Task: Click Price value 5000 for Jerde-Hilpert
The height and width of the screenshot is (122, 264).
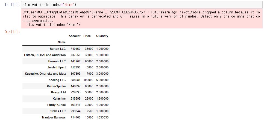Action: pos(90,67)
